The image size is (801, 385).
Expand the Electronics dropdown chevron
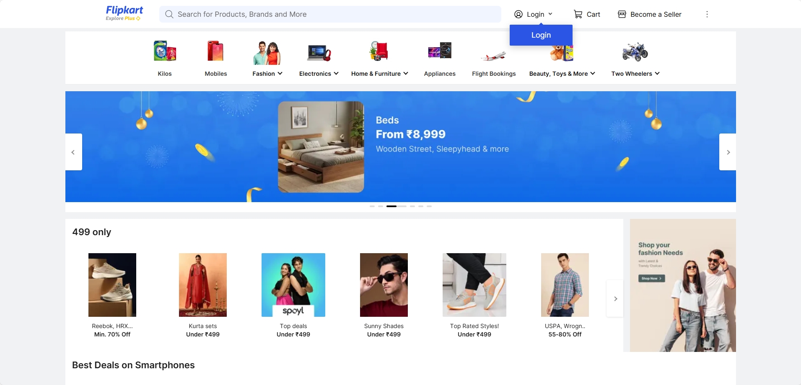[x=336, y=73]
